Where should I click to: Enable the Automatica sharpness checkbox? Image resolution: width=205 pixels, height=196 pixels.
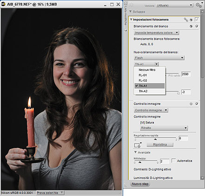point(174,161)
